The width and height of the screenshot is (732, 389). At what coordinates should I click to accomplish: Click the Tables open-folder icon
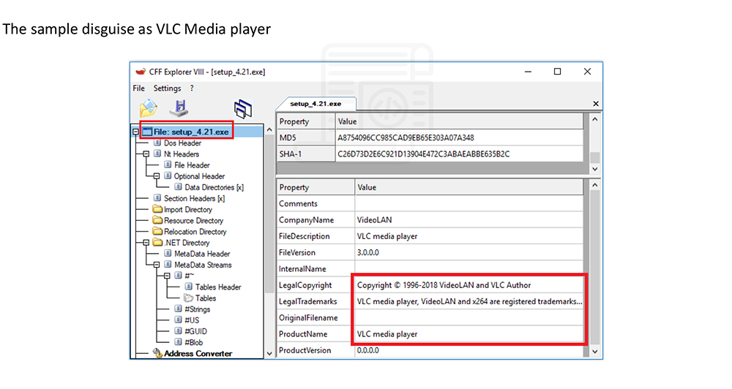click(188, 298)
